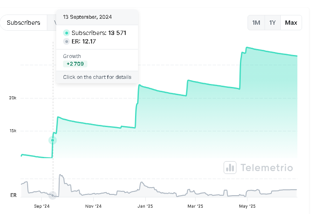Click the highlighted green data point on the subscribers line

[x=53, y=140]
